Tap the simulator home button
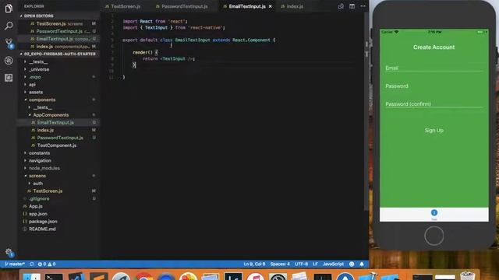Viewport: 499px width, 280px height. [434, 236]
